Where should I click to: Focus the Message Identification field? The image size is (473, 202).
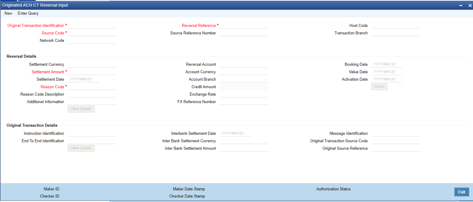[x=396, y=133]
